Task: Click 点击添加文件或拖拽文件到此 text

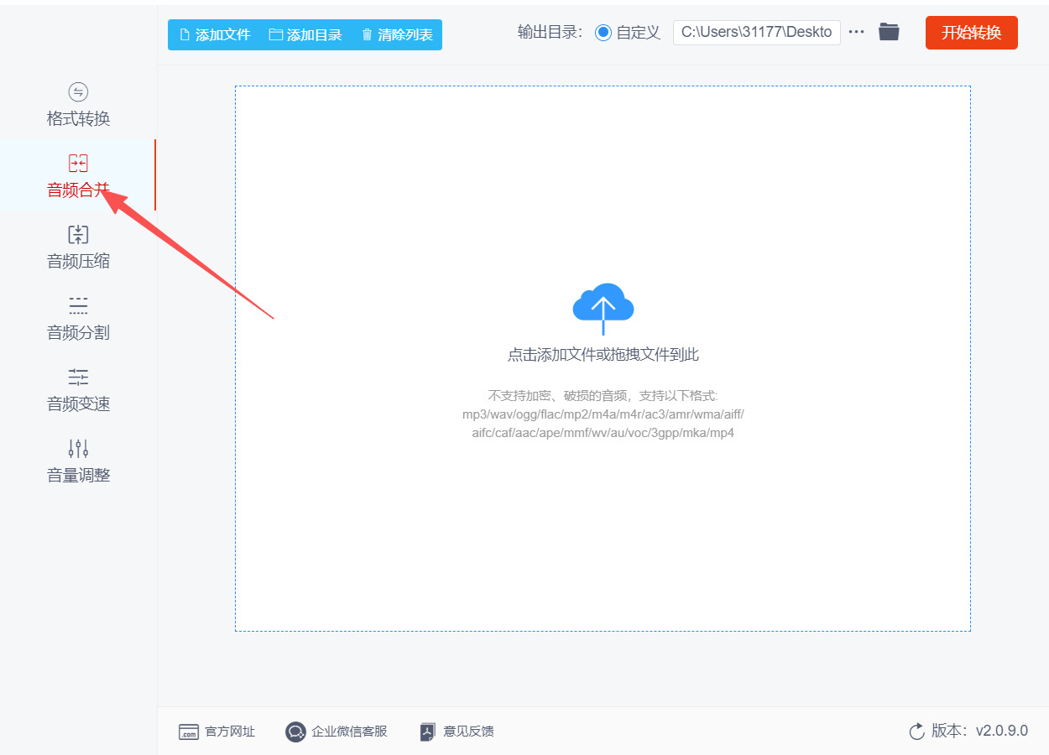Action: [603, 355]
